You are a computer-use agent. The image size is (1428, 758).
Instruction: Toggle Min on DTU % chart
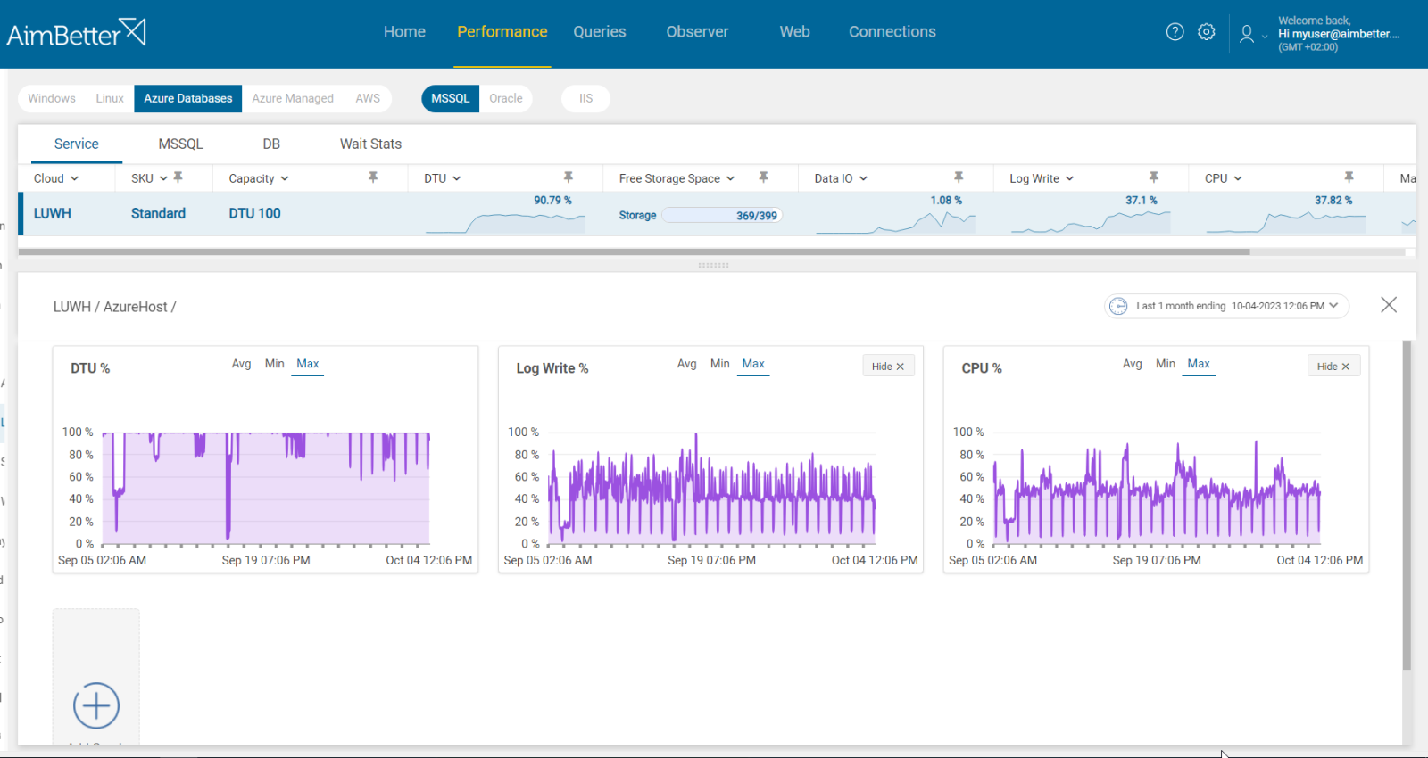(x=275, y=364)
